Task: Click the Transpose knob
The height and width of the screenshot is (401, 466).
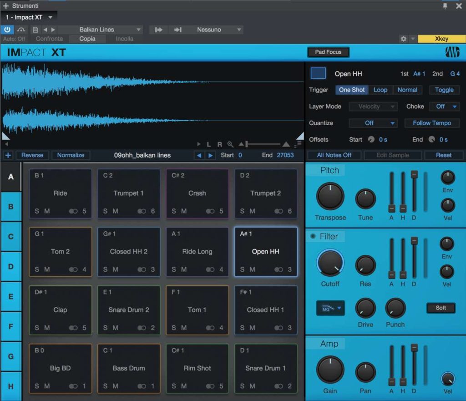Action: click(x=330, y=197)
